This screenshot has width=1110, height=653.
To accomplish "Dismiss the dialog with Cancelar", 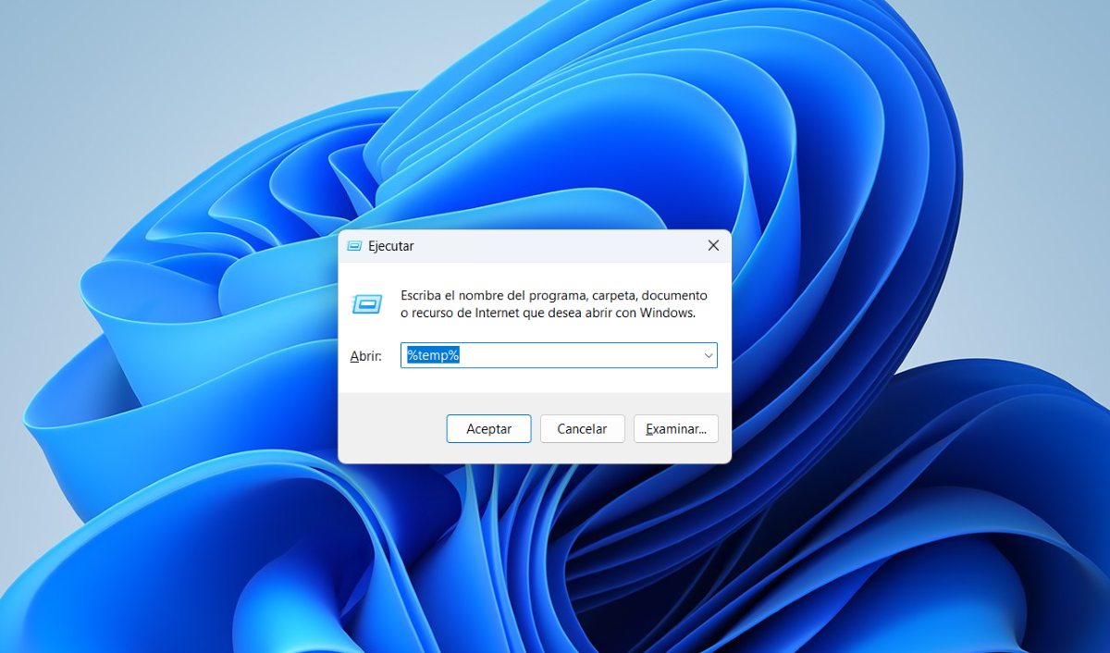I will click(582, 428).
